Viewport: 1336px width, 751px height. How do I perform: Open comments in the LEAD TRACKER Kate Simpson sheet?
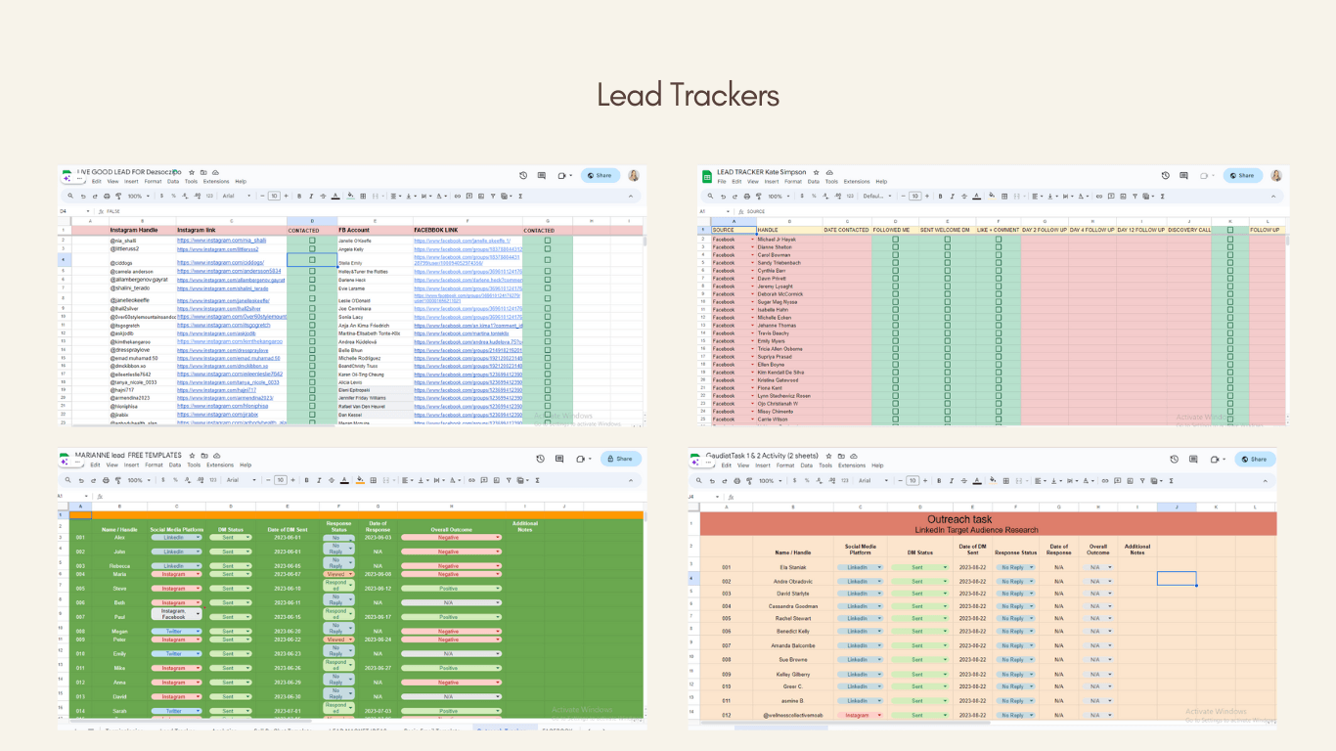click(1183, 175)
